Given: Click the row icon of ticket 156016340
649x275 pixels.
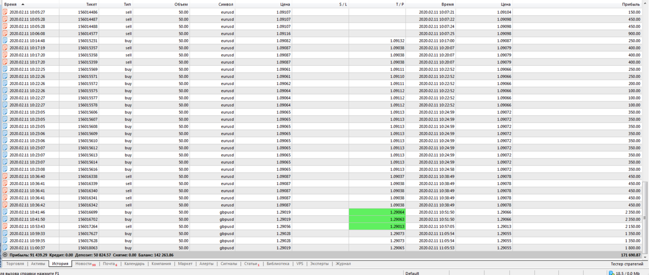Looking at the screenshot, I should tap(5, 191).
